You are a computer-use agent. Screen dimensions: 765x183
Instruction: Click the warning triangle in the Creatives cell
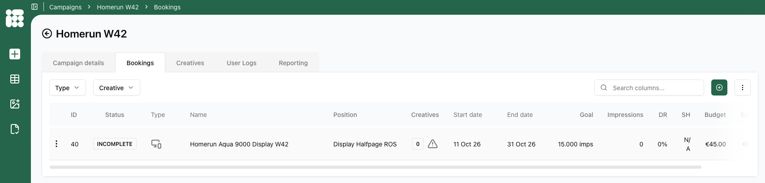tap(433, 144)
